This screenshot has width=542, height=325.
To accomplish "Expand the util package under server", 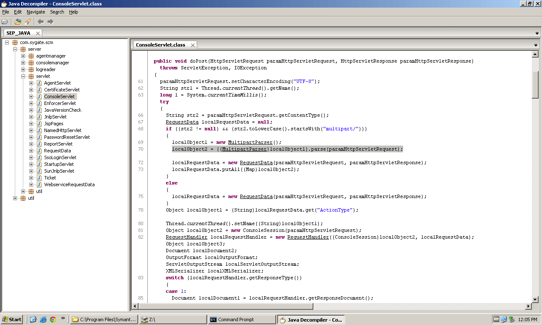I will pos(23,191).
